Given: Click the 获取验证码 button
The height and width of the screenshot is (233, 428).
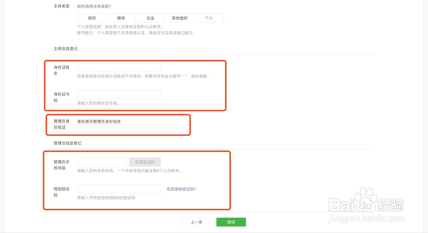Looking at the screenshot, I should 145,162.
